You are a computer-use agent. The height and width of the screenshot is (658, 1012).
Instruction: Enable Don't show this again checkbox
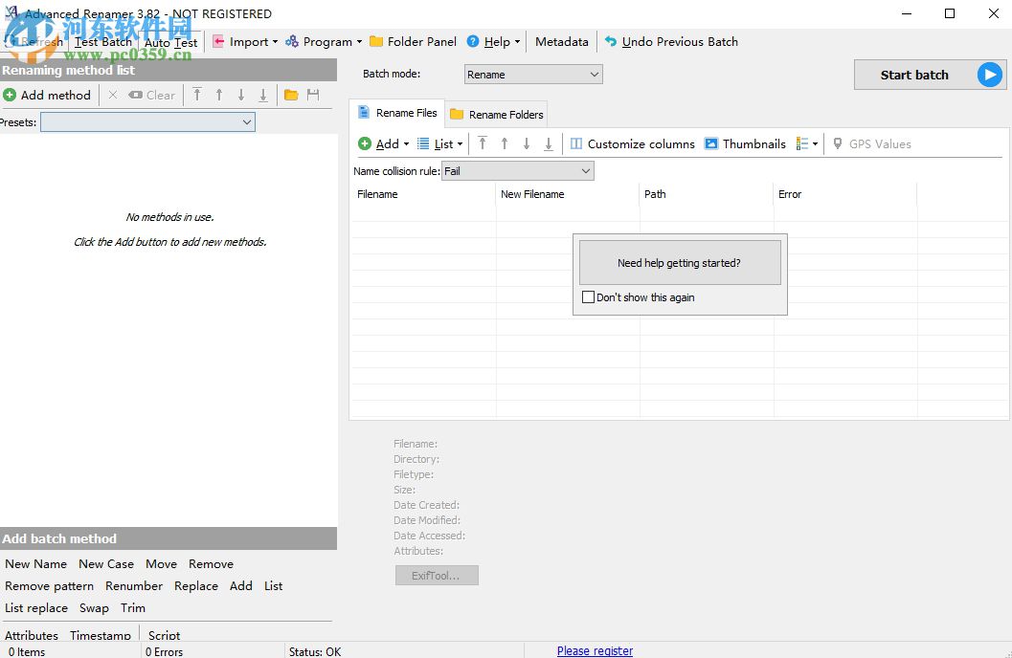[x=589, y=297]
